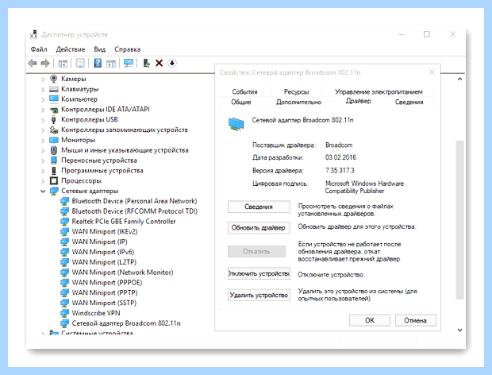Click the keyboard icon beside Клавиатуры
492x375 pixels.
54,89
